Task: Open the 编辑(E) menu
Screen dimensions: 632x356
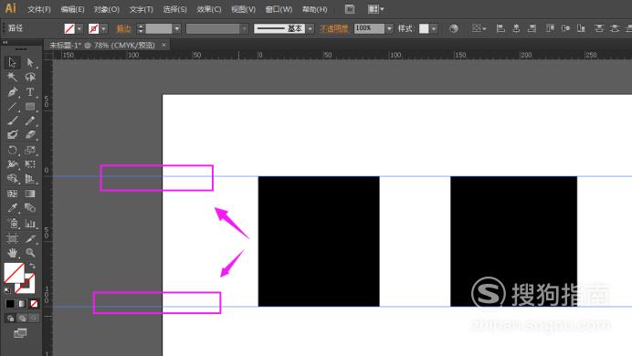Action: click(72, 9)
